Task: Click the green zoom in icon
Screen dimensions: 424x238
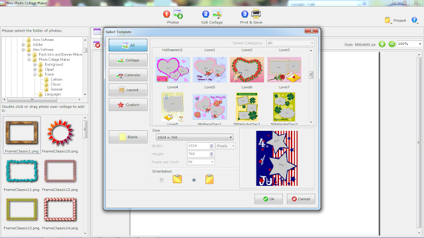Action: (382, 44)
